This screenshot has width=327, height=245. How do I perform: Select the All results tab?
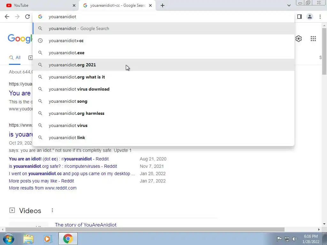[x=15, y=58]
